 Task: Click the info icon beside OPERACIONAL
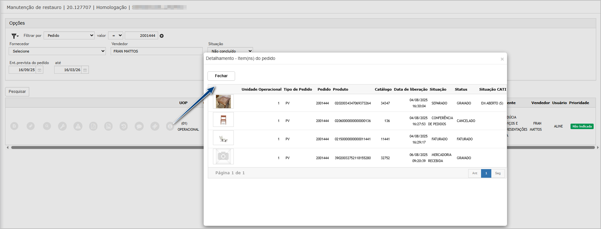[170, 126]
